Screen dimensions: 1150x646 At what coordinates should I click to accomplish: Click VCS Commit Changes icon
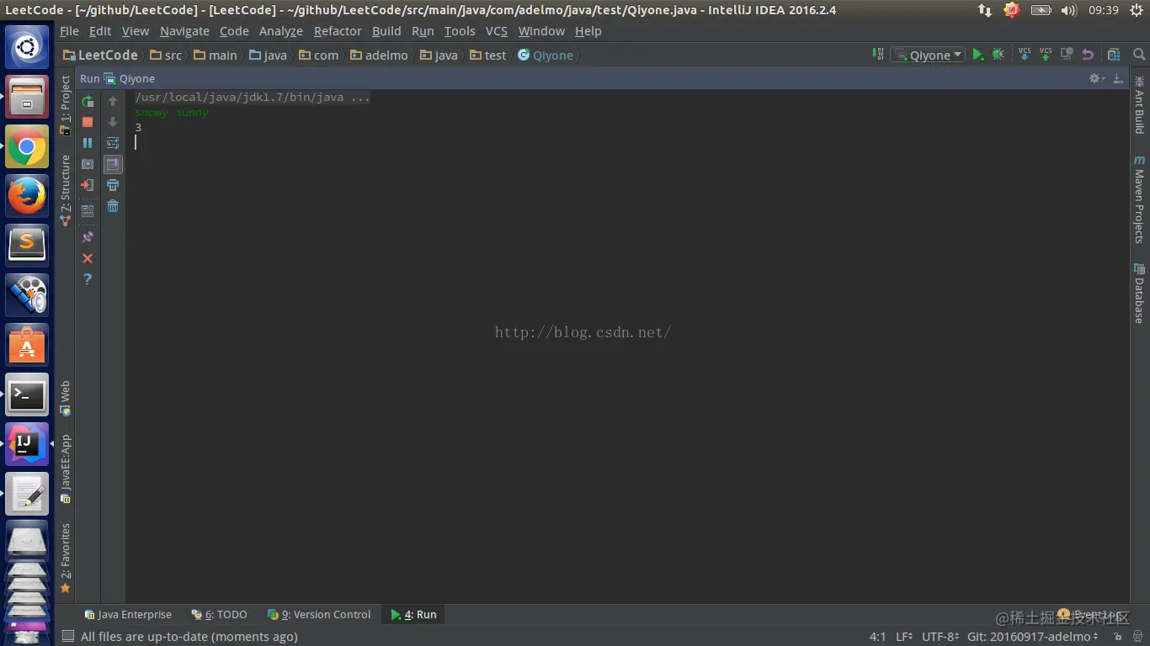pos(1046,55)
